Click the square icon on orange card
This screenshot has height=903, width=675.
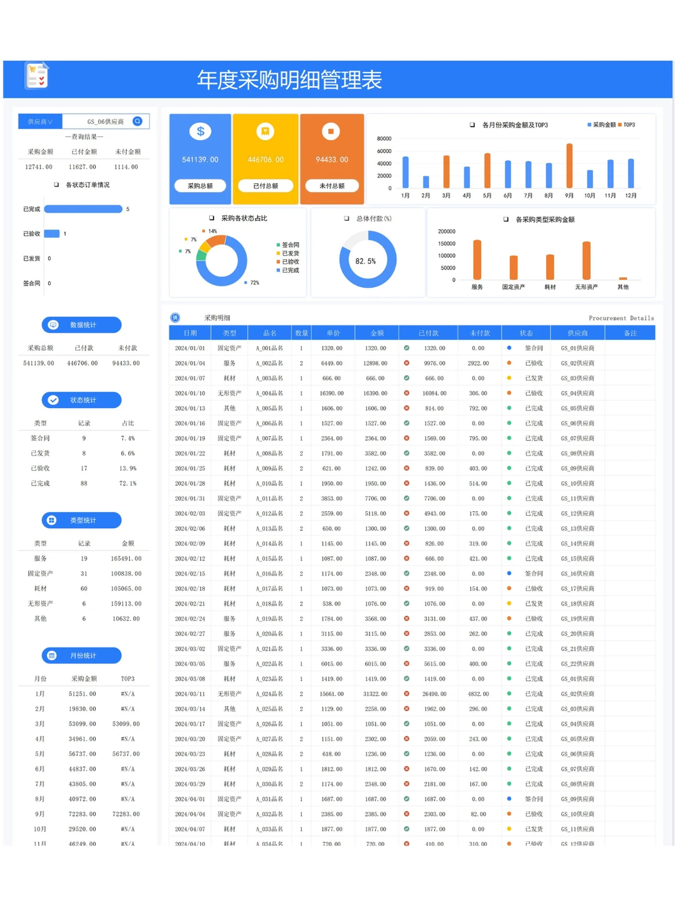tap(331, 131)
